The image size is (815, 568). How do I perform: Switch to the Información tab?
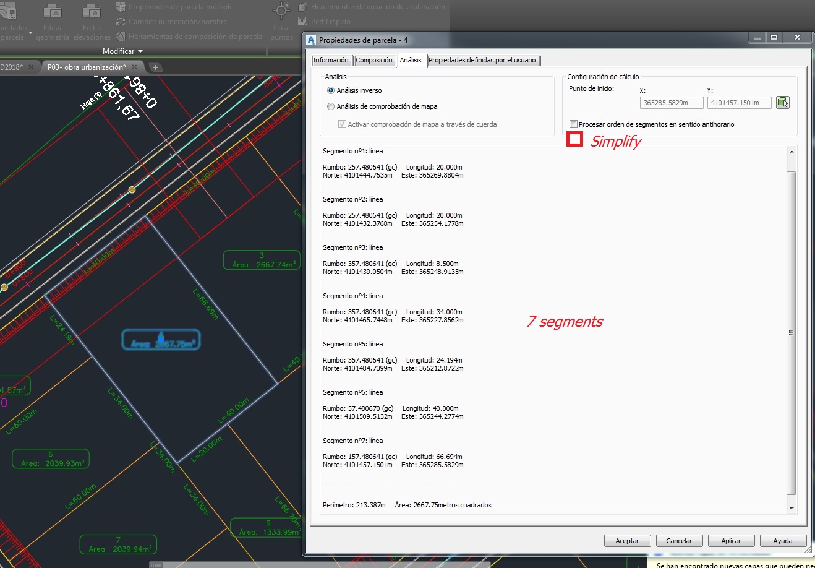click(x=331, y=60)
